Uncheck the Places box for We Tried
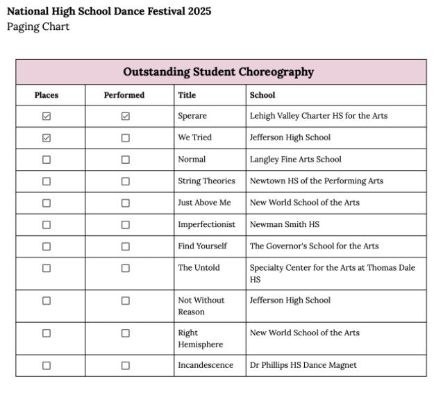This screenshot has width=443, height=404. coord(47,138)
